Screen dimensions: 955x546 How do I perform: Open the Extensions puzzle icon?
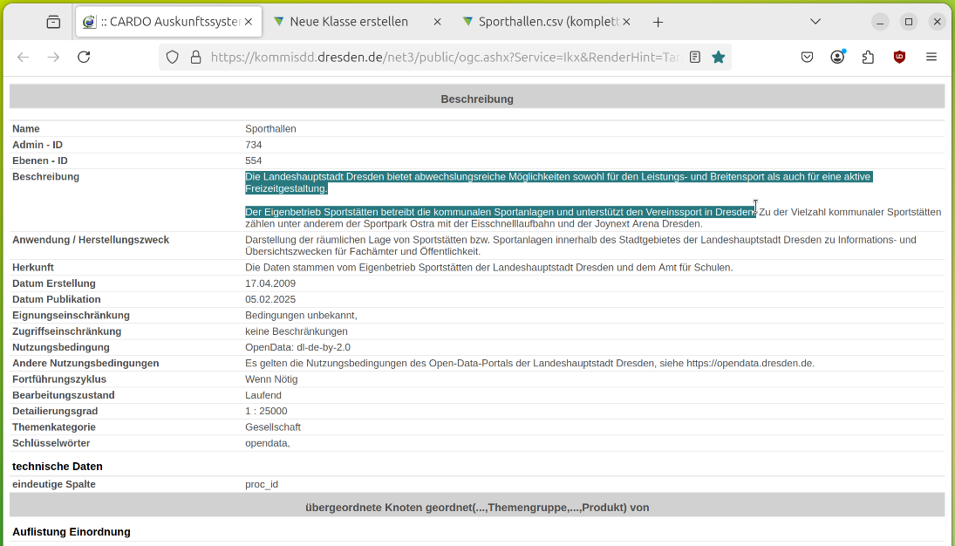[x=868, y=58]
